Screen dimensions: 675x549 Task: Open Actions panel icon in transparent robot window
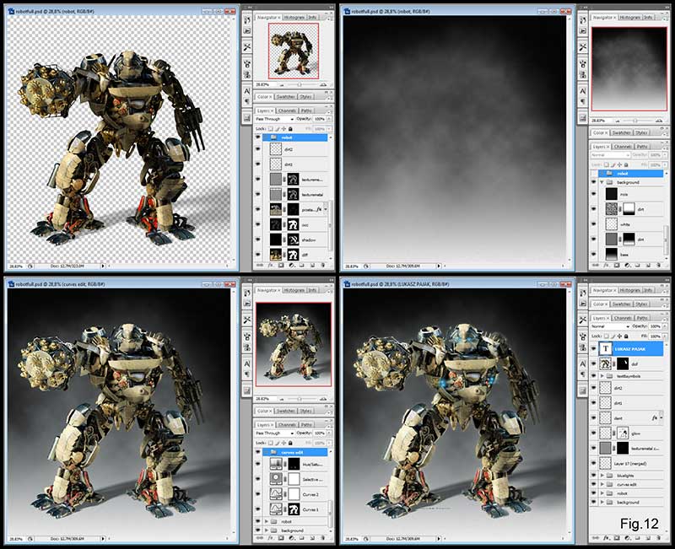pyautogui.click(x=247, y=31)
